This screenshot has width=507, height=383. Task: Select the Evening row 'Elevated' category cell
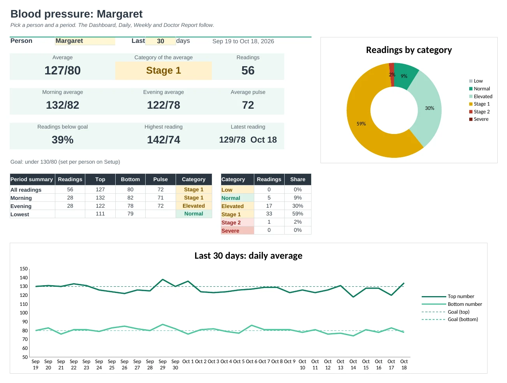pyautogui.click(x=194, y=206)
